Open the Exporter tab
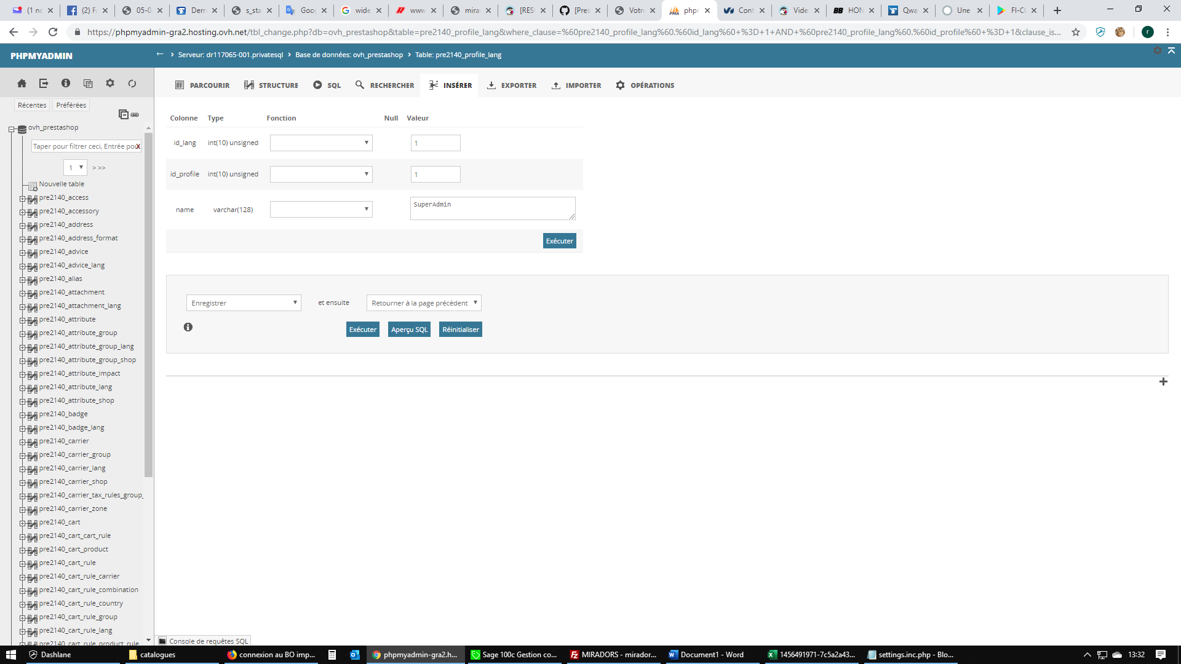Image resolution: width=1181 pixels, height=664 pixels. point(512,85)
